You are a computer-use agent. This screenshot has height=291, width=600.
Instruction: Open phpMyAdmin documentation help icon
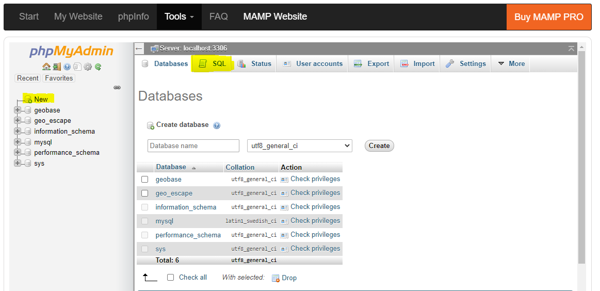(x=68, y=67)
